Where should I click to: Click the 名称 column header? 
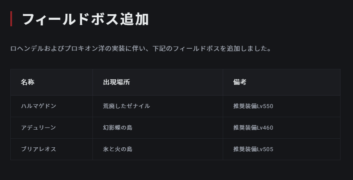52,82
